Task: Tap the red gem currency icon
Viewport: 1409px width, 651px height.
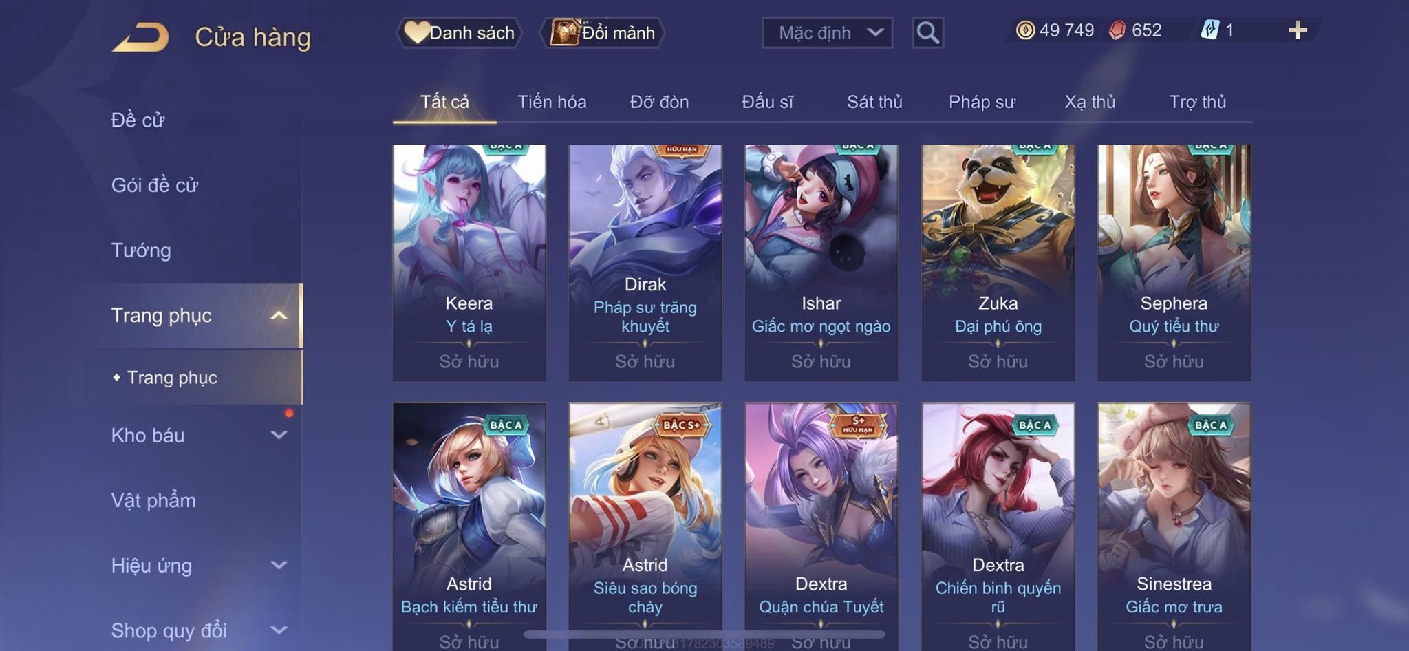Action: point(1117,30)
